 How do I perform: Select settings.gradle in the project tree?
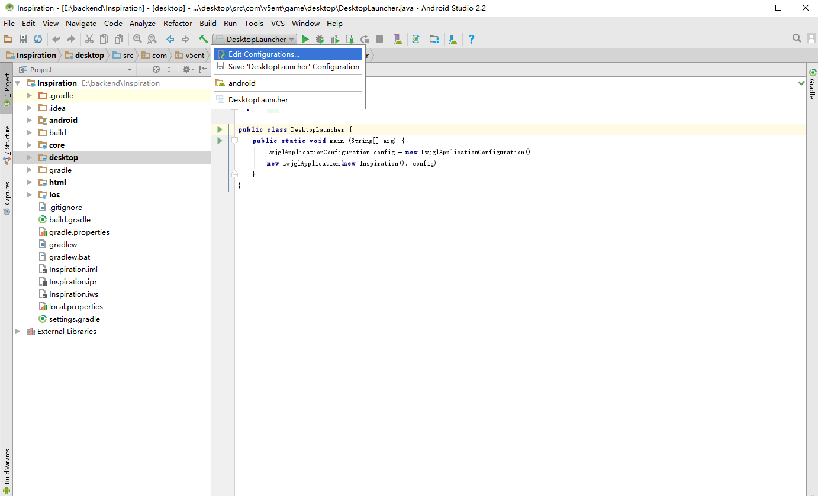point(69,319)
